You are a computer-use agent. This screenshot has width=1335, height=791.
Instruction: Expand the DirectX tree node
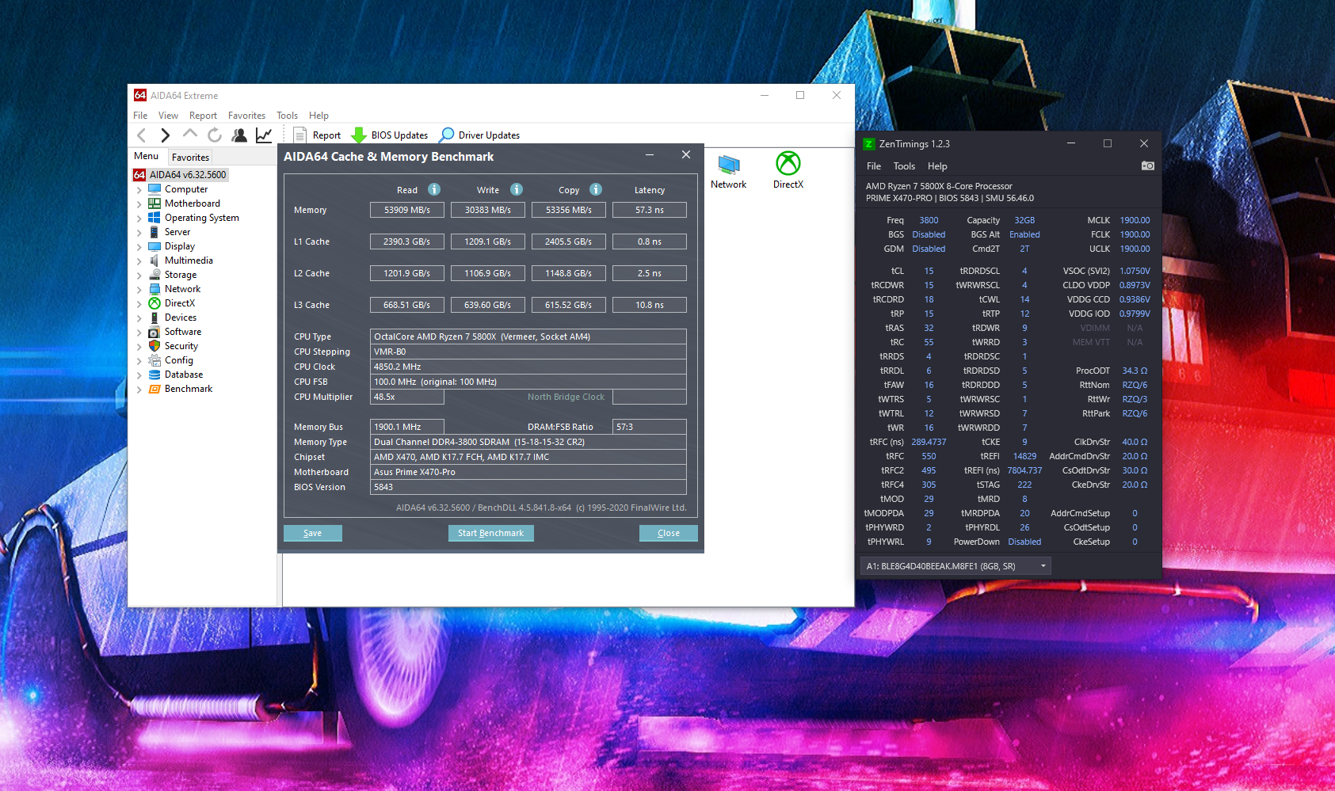[x=139, y=304]
